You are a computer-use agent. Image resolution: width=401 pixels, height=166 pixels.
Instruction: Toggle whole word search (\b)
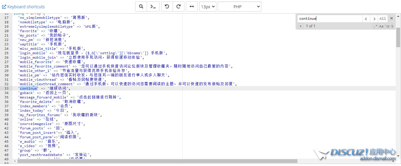point(387,26)
